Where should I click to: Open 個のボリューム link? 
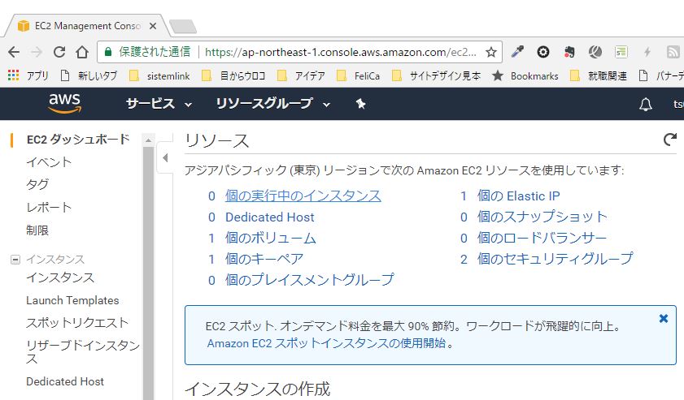(x=271, y=238)
